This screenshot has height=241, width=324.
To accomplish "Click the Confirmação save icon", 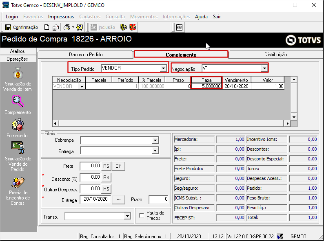I will pos(8,27).
